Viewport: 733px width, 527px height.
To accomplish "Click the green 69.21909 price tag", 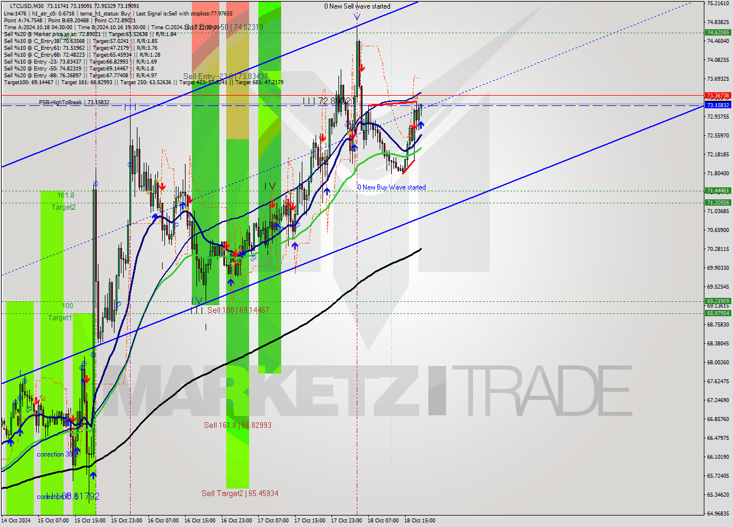I will click(718, 301).
